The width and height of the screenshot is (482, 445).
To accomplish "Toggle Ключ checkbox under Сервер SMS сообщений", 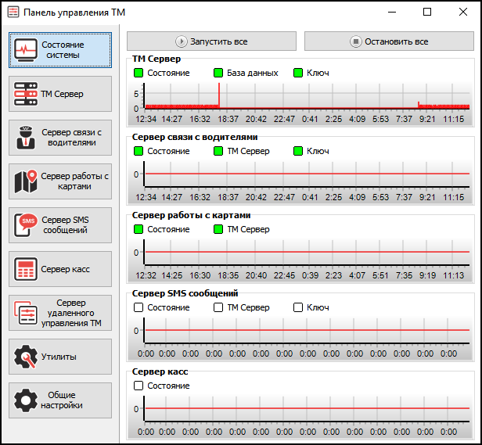I will (x=298, y=307).
